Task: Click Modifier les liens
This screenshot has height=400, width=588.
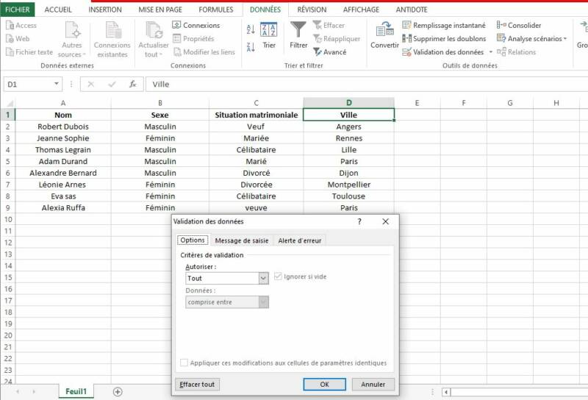Action: tap(204, 52)
